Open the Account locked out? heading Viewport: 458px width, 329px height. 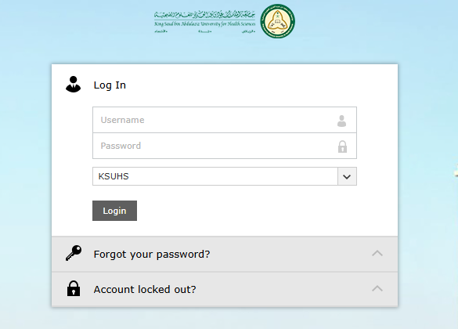pyautogui.click(x=145, y=290)
